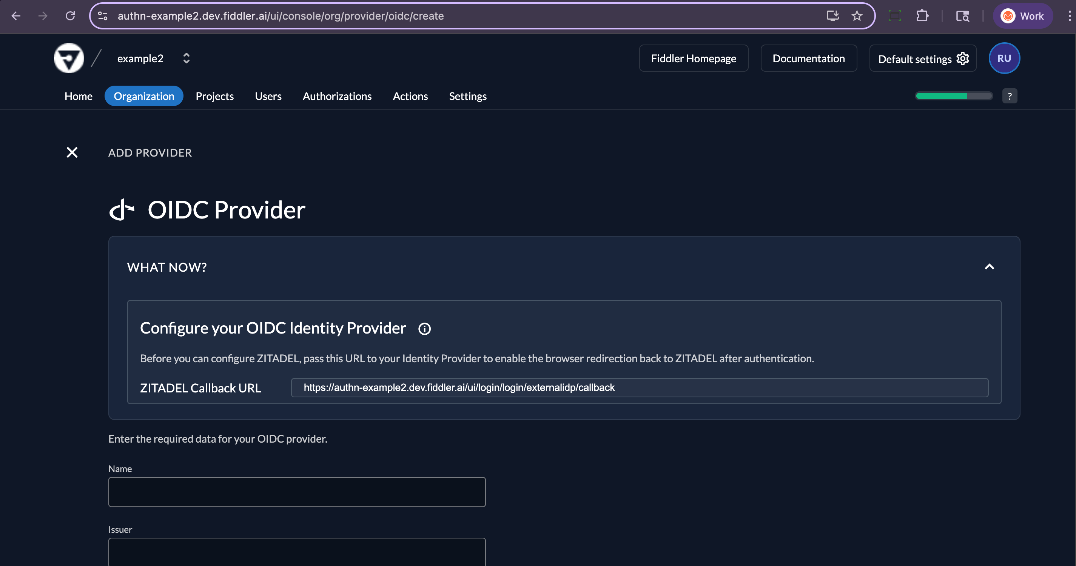
Task: Reload the current page
Action: pyautogui.click(x=70, y=16)
